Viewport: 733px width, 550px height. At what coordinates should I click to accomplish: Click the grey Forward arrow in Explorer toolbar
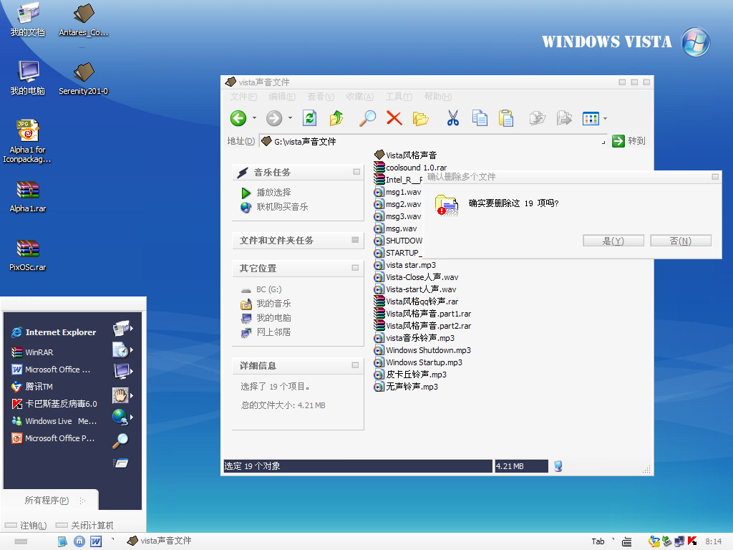(x=274, y=118)
